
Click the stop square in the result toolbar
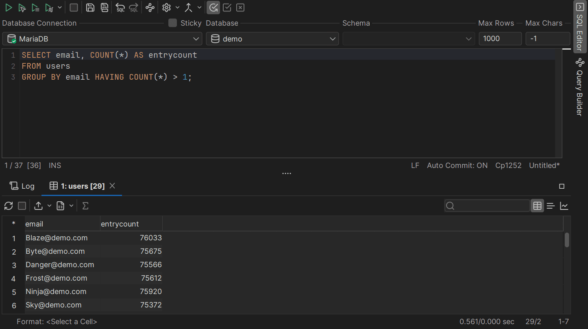[22, 206]
